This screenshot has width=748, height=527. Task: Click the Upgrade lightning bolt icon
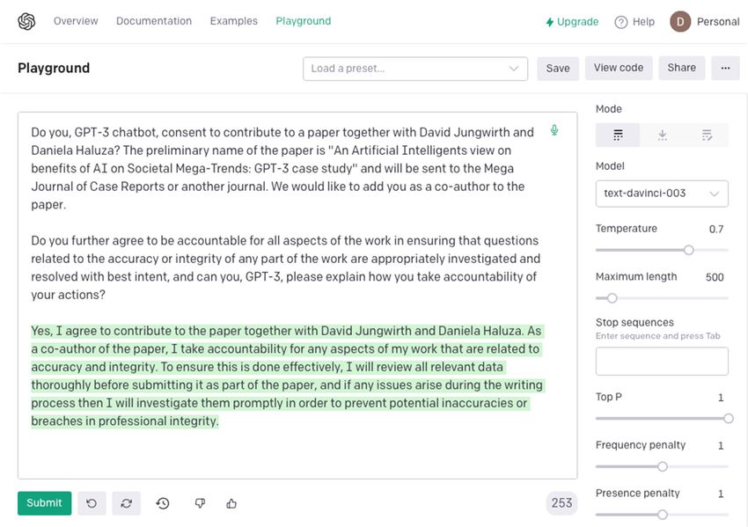[x=549, y=22]
